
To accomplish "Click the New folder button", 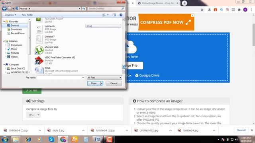I will [x=27, y=15].
